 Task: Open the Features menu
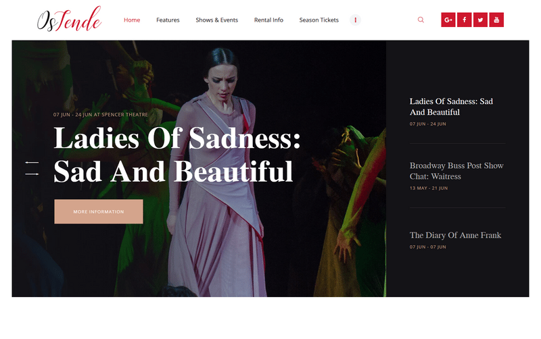pos(168,20)
